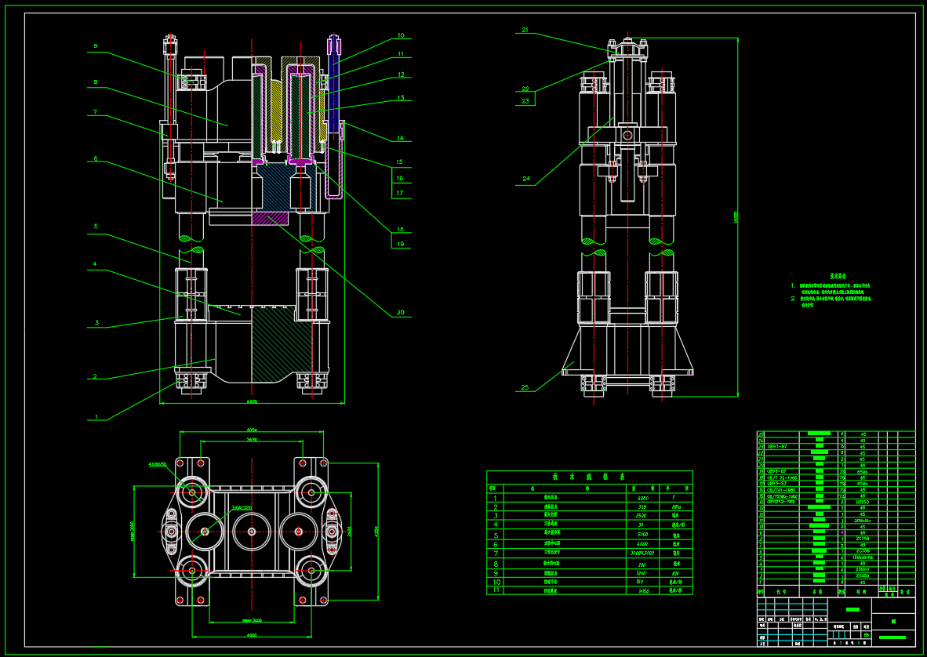Select callout 25 in the side view
This screenshot has height=657, width=927.
coord(525,387)
